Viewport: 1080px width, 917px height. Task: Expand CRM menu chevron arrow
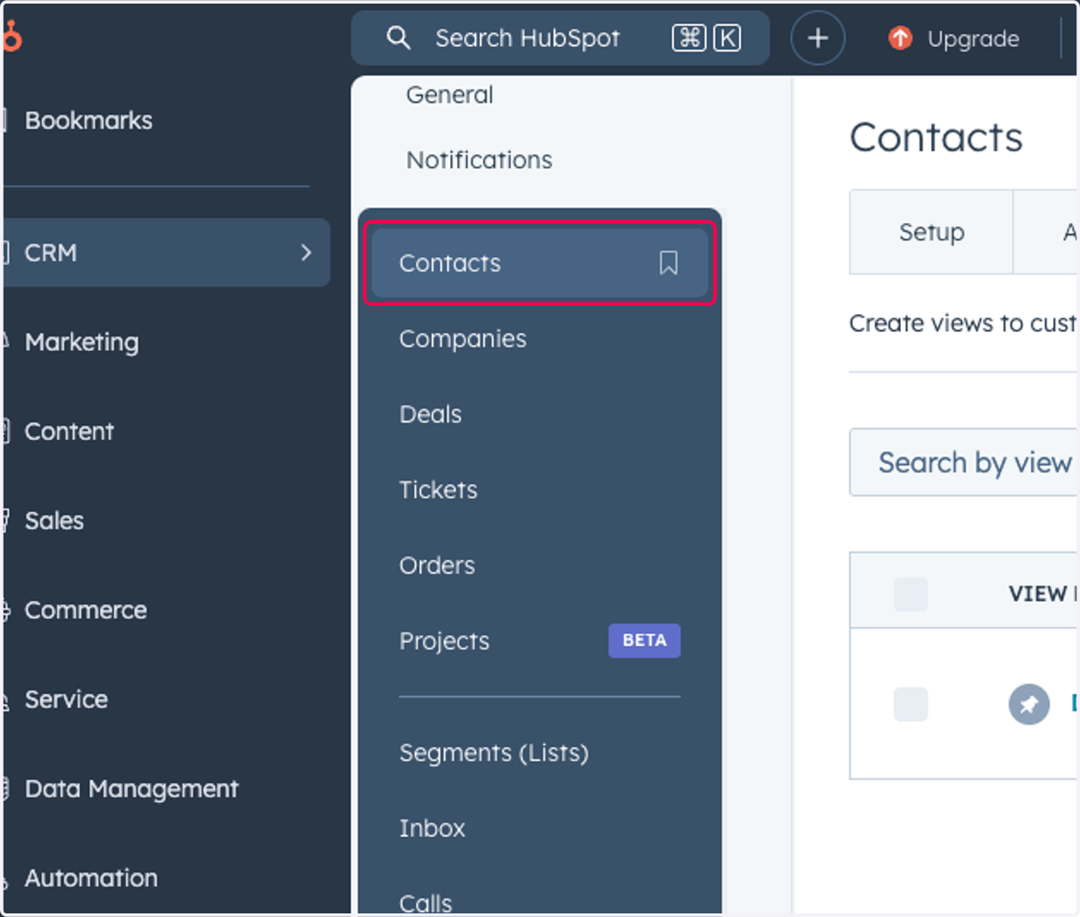coord(306,253)
